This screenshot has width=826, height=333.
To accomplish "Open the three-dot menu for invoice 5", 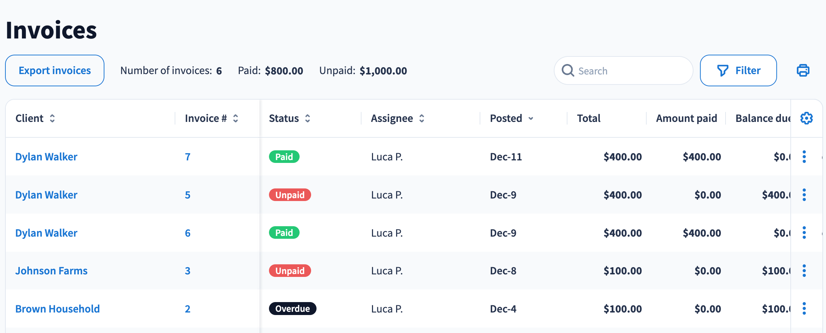I will [804, 195].
